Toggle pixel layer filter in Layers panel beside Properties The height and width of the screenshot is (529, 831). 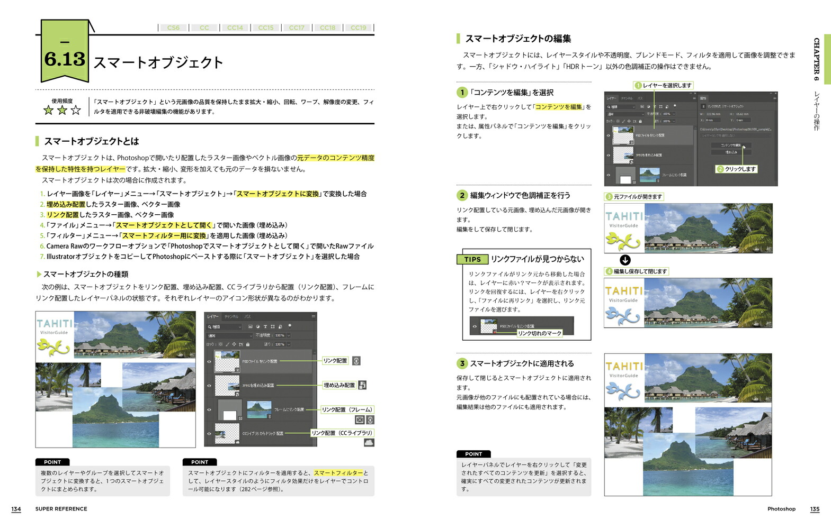coord(642,106)
